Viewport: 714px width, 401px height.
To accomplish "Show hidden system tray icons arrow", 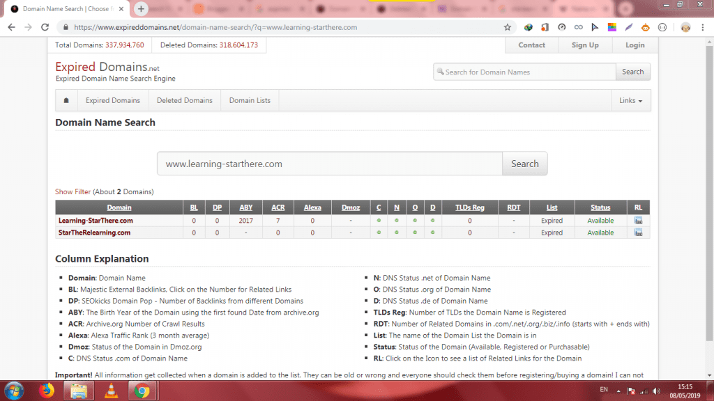I will tap(618, 391).
